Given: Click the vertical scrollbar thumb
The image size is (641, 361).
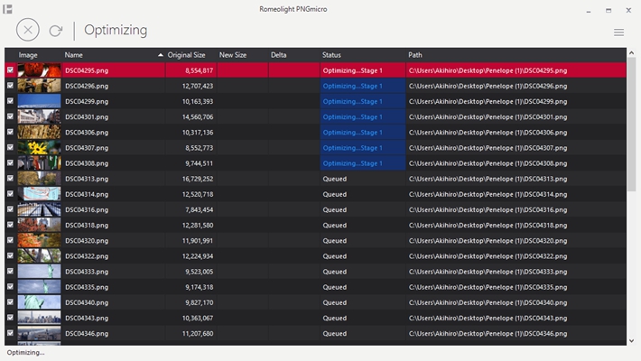Looking at the screenshot, I should click(x=631, y=126).
